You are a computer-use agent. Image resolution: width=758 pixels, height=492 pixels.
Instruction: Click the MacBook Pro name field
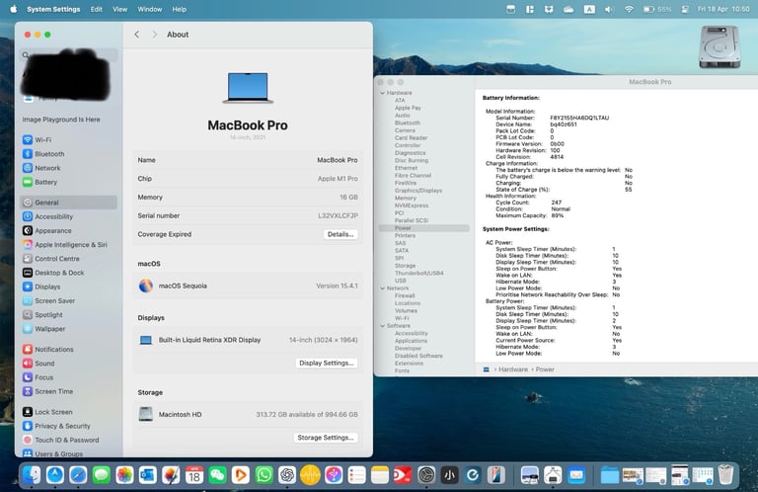(248, 160)
